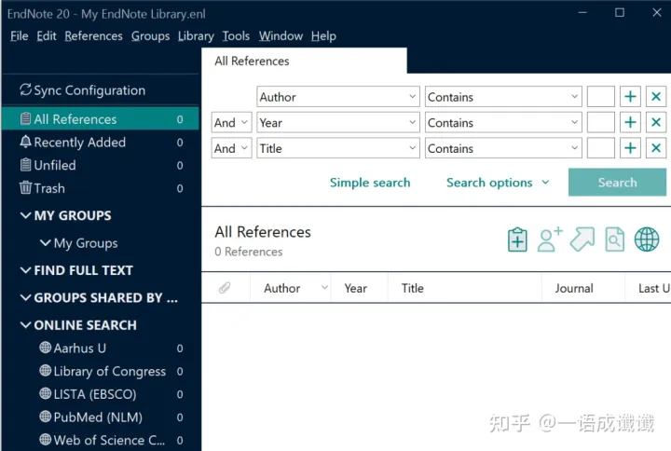Collapse GROUPS SHARED BY section

[x=26, y=297]
